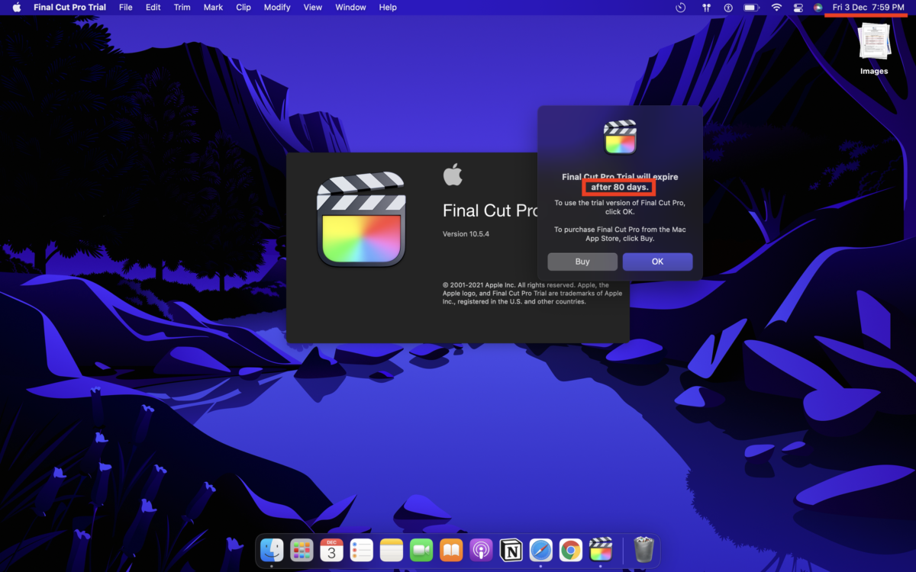
Task: Open Launchpad from the Dock
Action: 301,550
